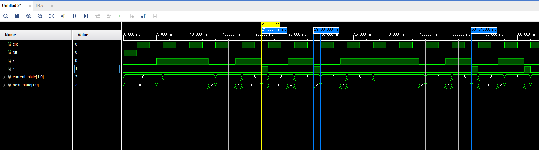Jump to the last simulation time
Screen dimensions: 539x150
coord(86,16)
